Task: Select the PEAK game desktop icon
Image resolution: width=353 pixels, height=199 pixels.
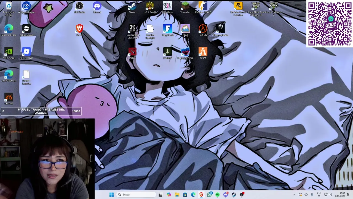Action: (185, 30)
